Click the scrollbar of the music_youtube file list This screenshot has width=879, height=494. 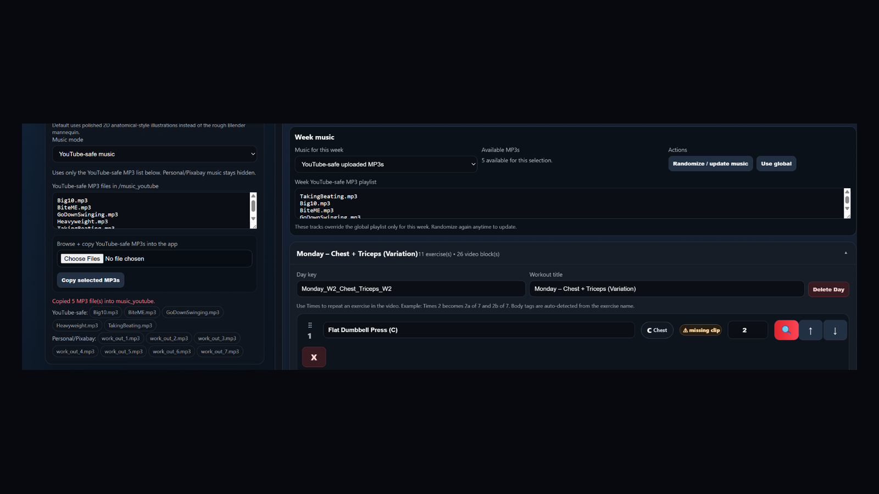point(253,209)
